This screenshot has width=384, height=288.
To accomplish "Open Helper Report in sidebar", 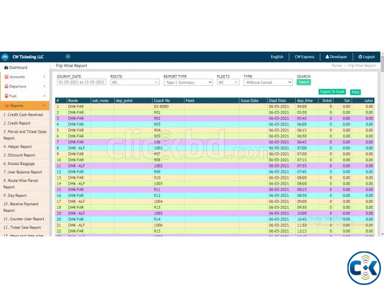I will point(17,146).
